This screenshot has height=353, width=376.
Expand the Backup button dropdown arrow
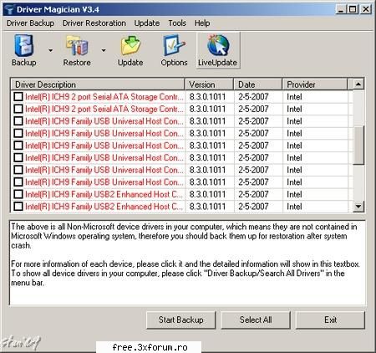click(x=50, y=50)
